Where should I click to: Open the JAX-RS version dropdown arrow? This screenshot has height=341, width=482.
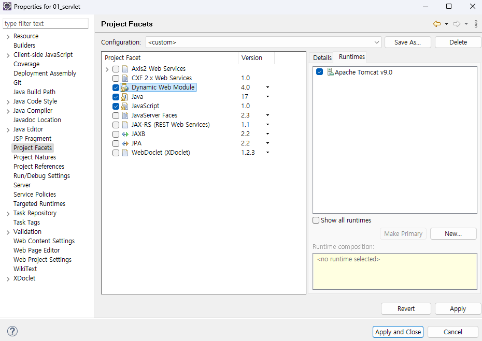[267, 125]
